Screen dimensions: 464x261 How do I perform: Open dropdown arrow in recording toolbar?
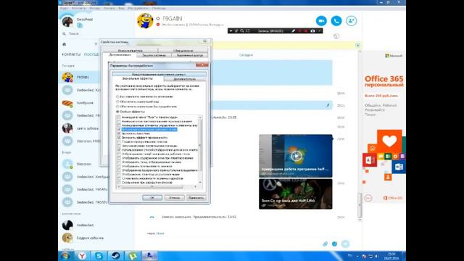[231, 30]
